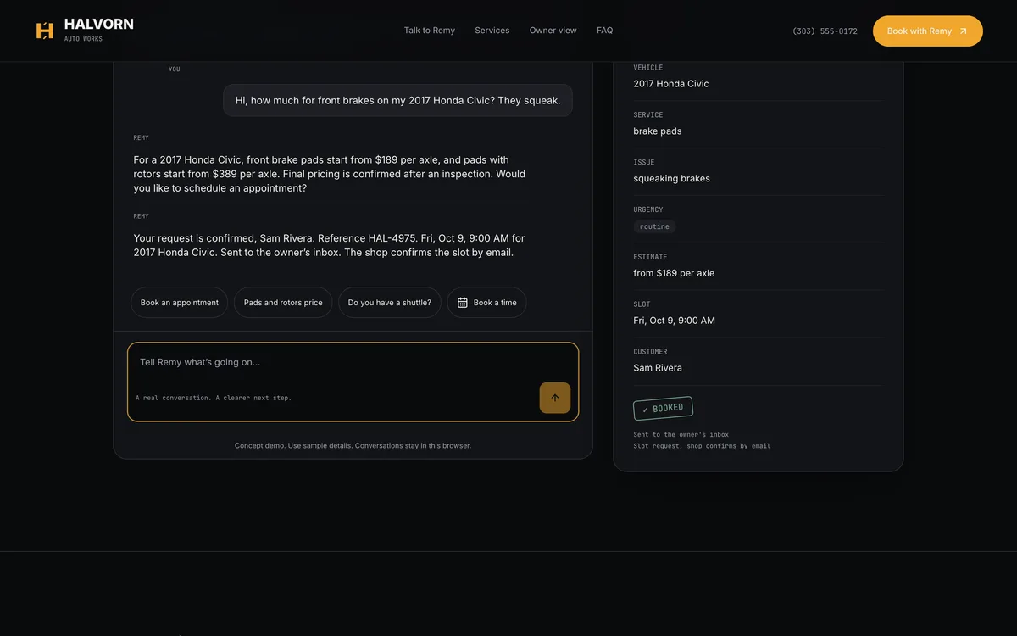
Task: Click the Fri, Oct 9, 9:00 AM slot value
Action: [x=675, y=321]
